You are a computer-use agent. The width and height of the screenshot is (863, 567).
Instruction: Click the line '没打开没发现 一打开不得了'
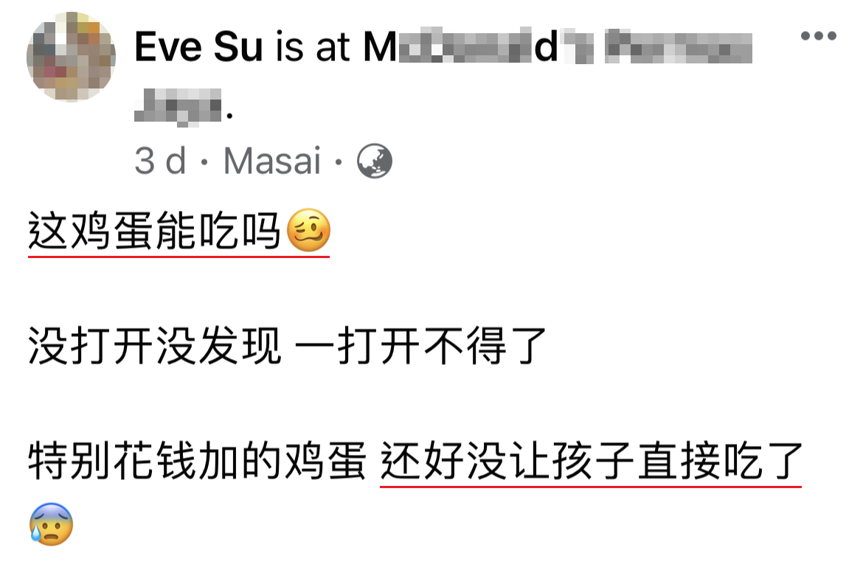click(x=288, y=346)
